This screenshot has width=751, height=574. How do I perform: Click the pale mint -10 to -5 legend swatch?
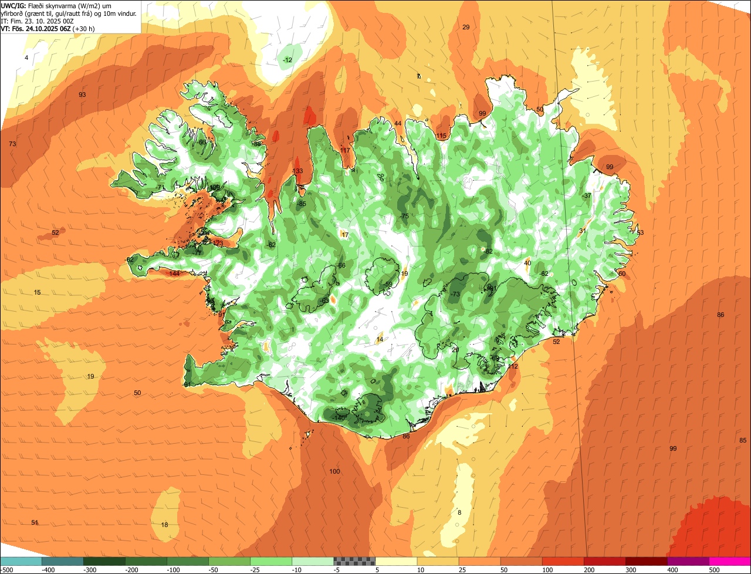(x=313, y=561)
